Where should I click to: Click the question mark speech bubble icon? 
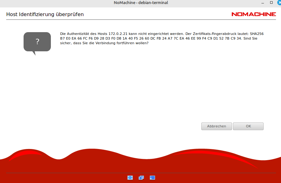click(37, 42)
